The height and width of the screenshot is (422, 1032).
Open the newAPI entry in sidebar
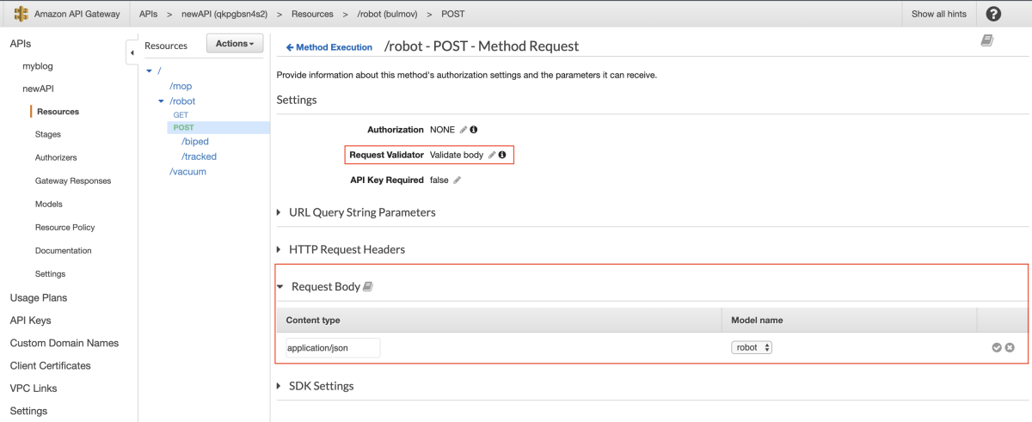click(39, 89)
